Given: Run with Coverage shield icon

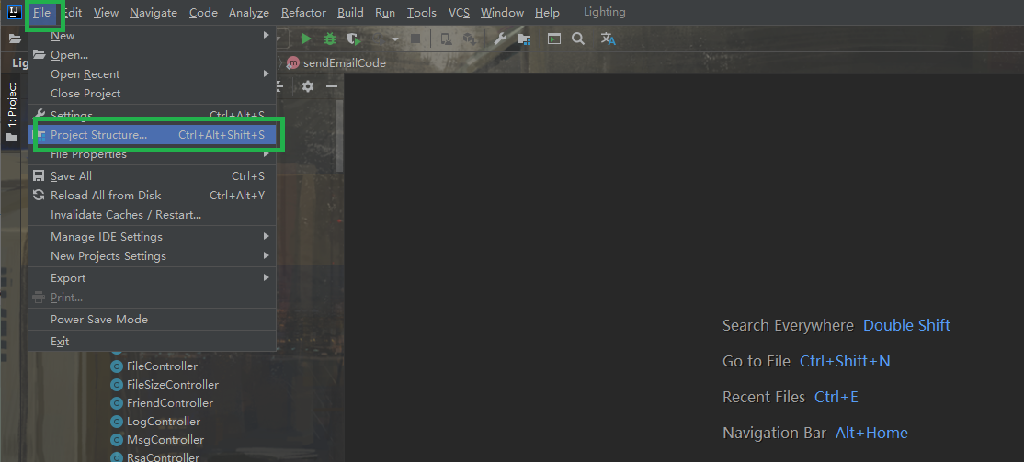Looking at the screenshot, I should click(354, 39).
